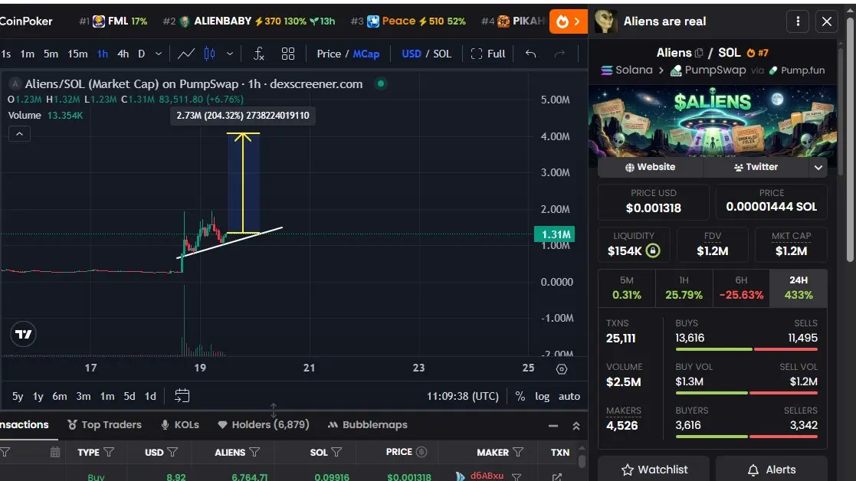
Task: Click the Aliens token avatar image
Action: point(605,21)
